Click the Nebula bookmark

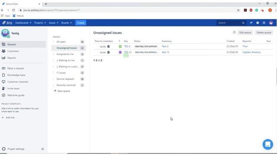(x=18, y=16)
